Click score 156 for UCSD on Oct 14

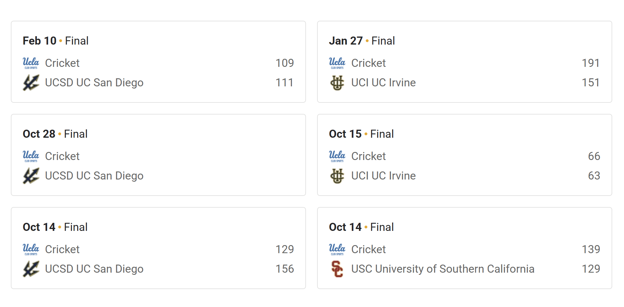coord(285,269)
